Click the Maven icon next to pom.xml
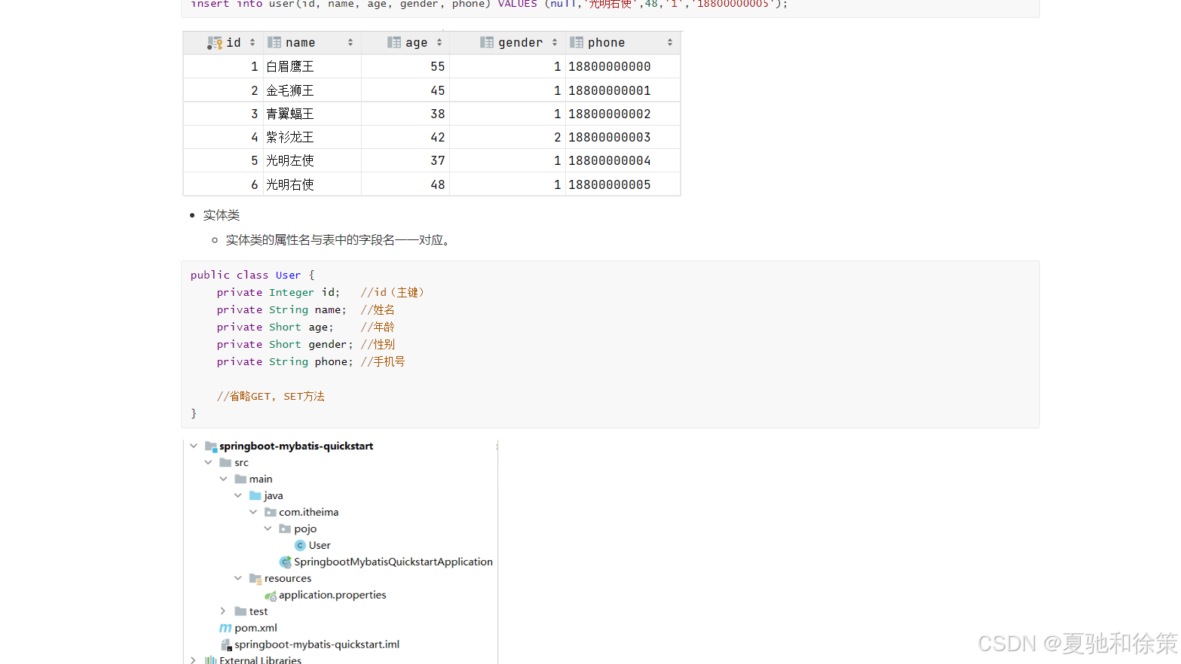This screenshot has width=1181, height=664. click(x=225, y=628)
